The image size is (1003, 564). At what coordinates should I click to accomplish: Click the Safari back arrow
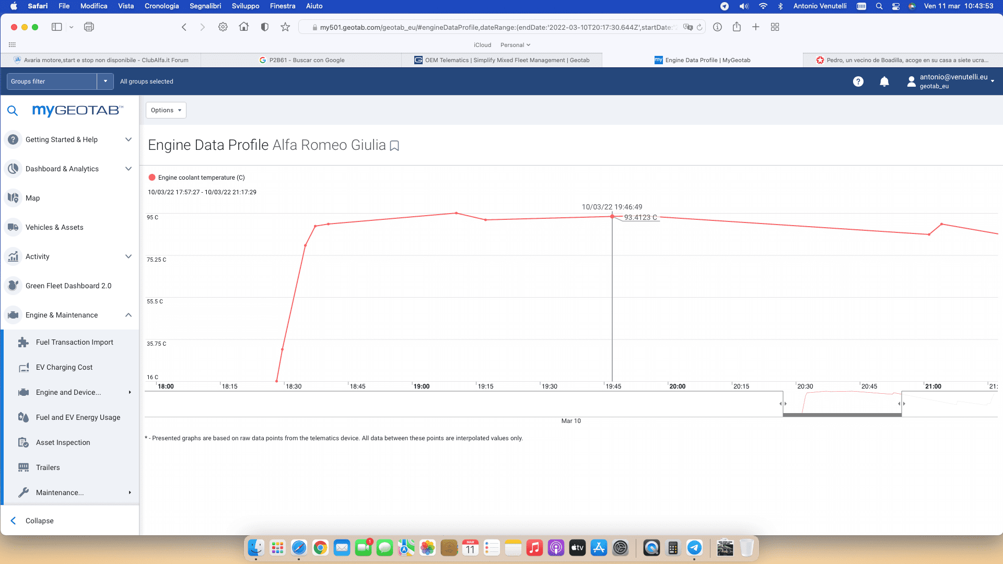coord(184,27)
